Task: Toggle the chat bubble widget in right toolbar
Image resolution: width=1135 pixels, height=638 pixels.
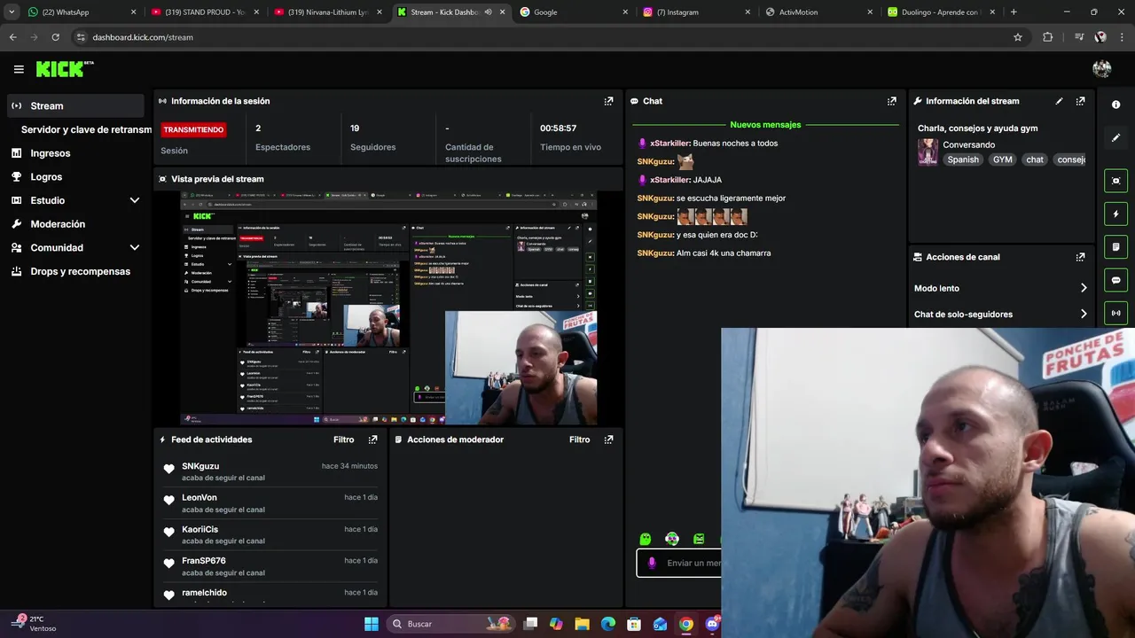Action: [1115, 280]
